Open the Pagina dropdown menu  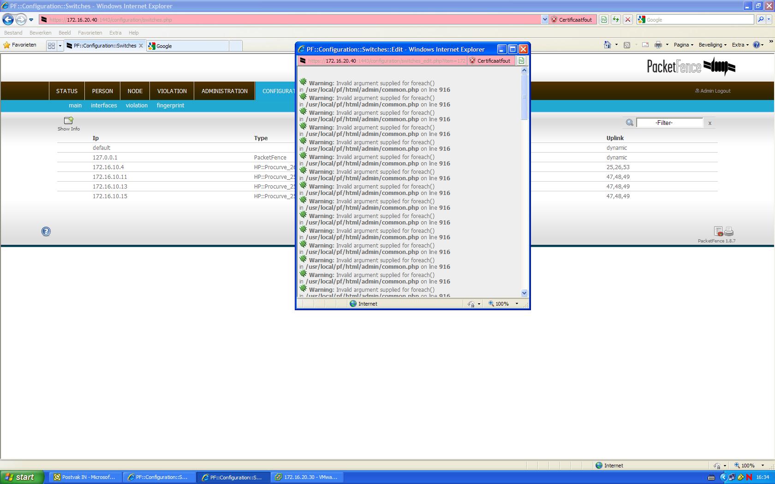[683, 45]
